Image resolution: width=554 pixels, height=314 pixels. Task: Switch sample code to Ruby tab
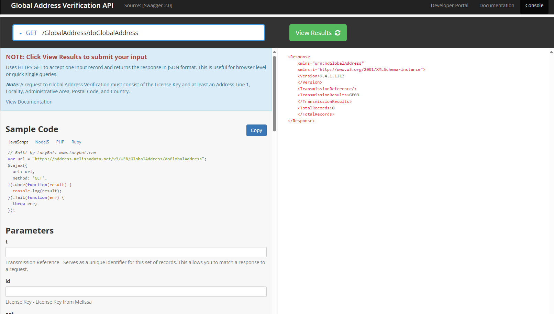click(76, 142)
